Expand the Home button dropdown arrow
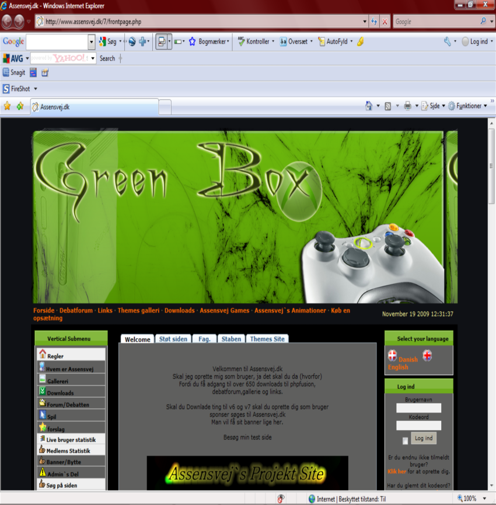The width and height of the screenshot is (496, 505). click(x=378, y=106)
